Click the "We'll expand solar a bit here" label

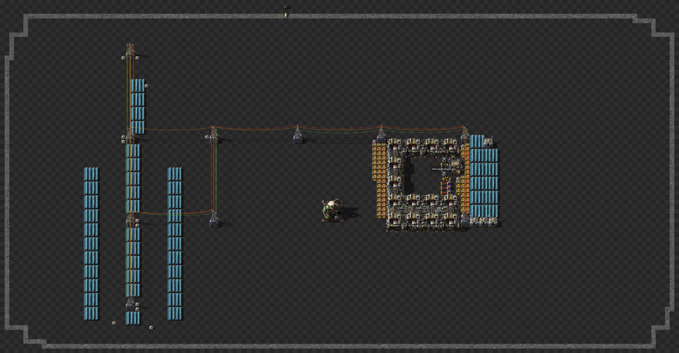click(443, 169)
